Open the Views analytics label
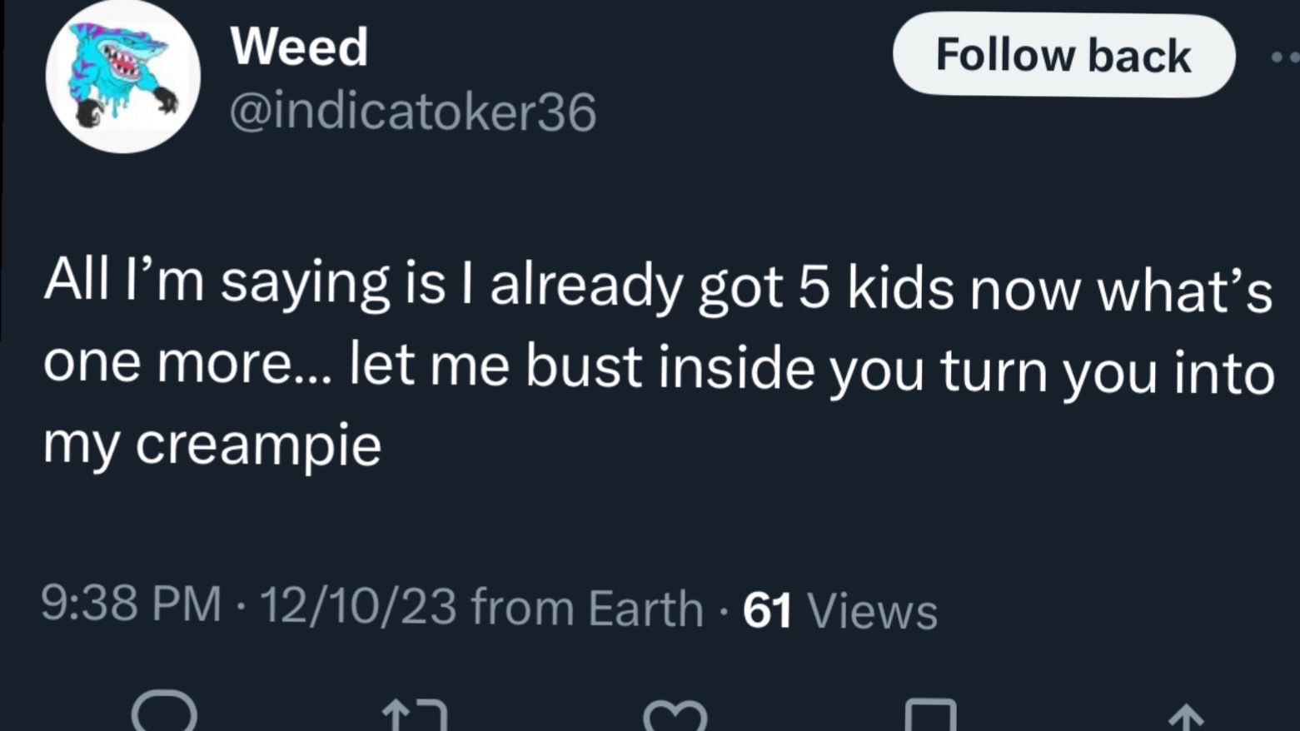 pyautogui.click(x=873, y=611)
